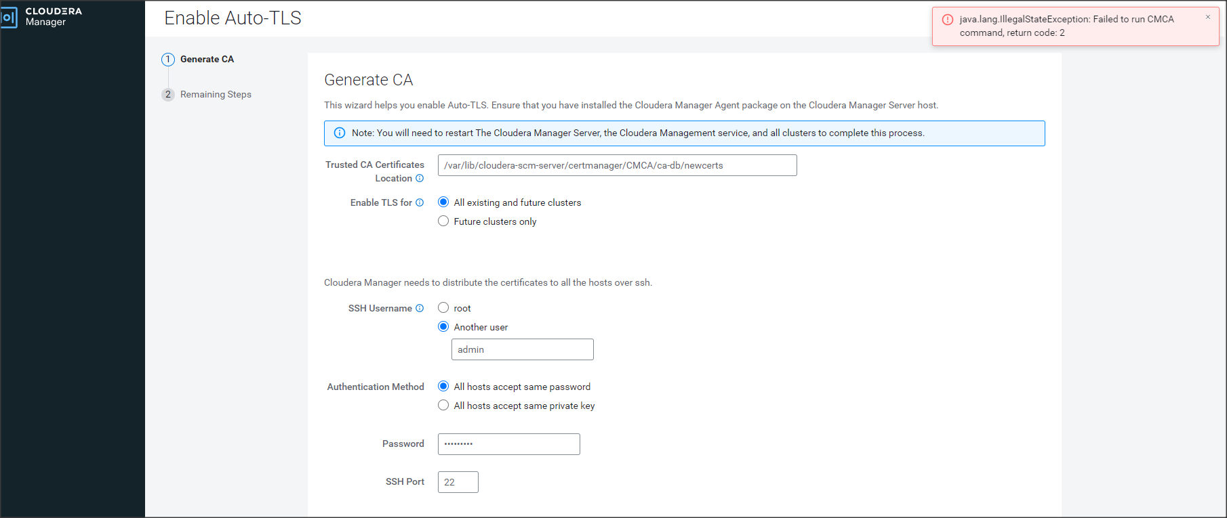Click the blue info icon in the restart note
This screenshot has width=1227, height=518.
click(340, 133)
